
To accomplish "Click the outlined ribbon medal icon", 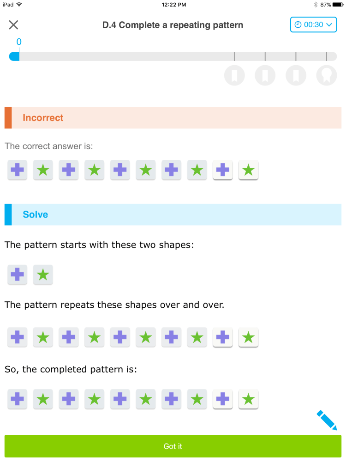I will coord(327,75).
